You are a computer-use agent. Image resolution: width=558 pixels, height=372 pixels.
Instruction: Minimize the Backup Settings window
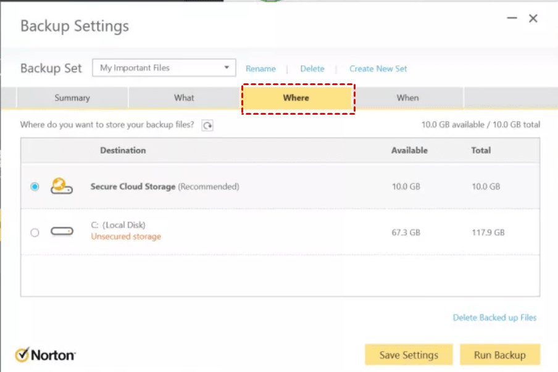point(512,19)
